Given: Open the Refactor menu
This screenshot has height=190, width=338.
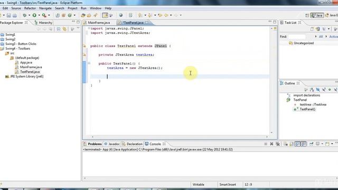Looking at the screenshot, I should tap(30, 8).
